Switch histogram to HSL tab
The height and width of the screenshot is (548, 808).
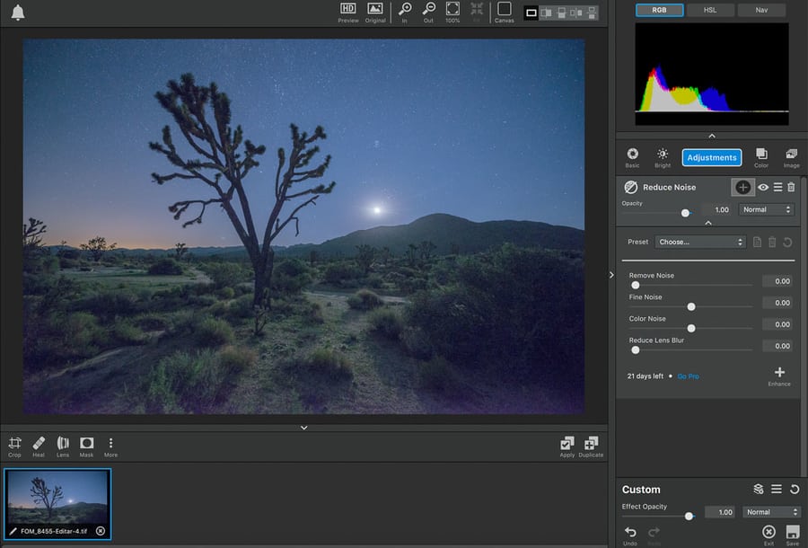[x=710, y=10]
